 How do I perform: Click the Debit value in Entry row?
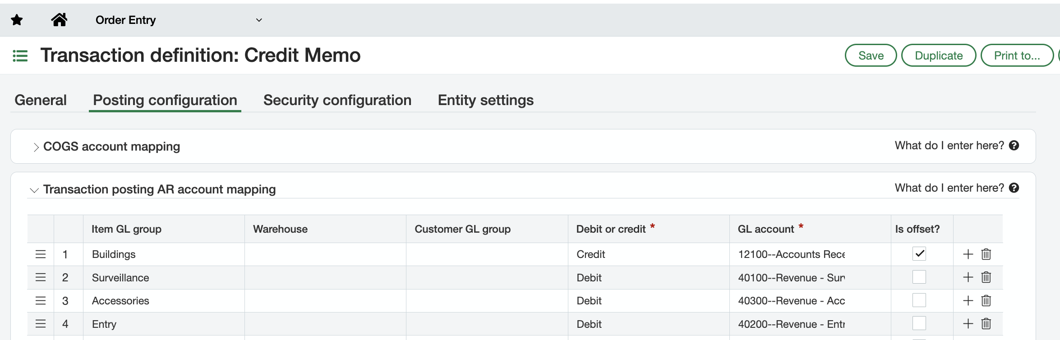[x=589, y=324]
